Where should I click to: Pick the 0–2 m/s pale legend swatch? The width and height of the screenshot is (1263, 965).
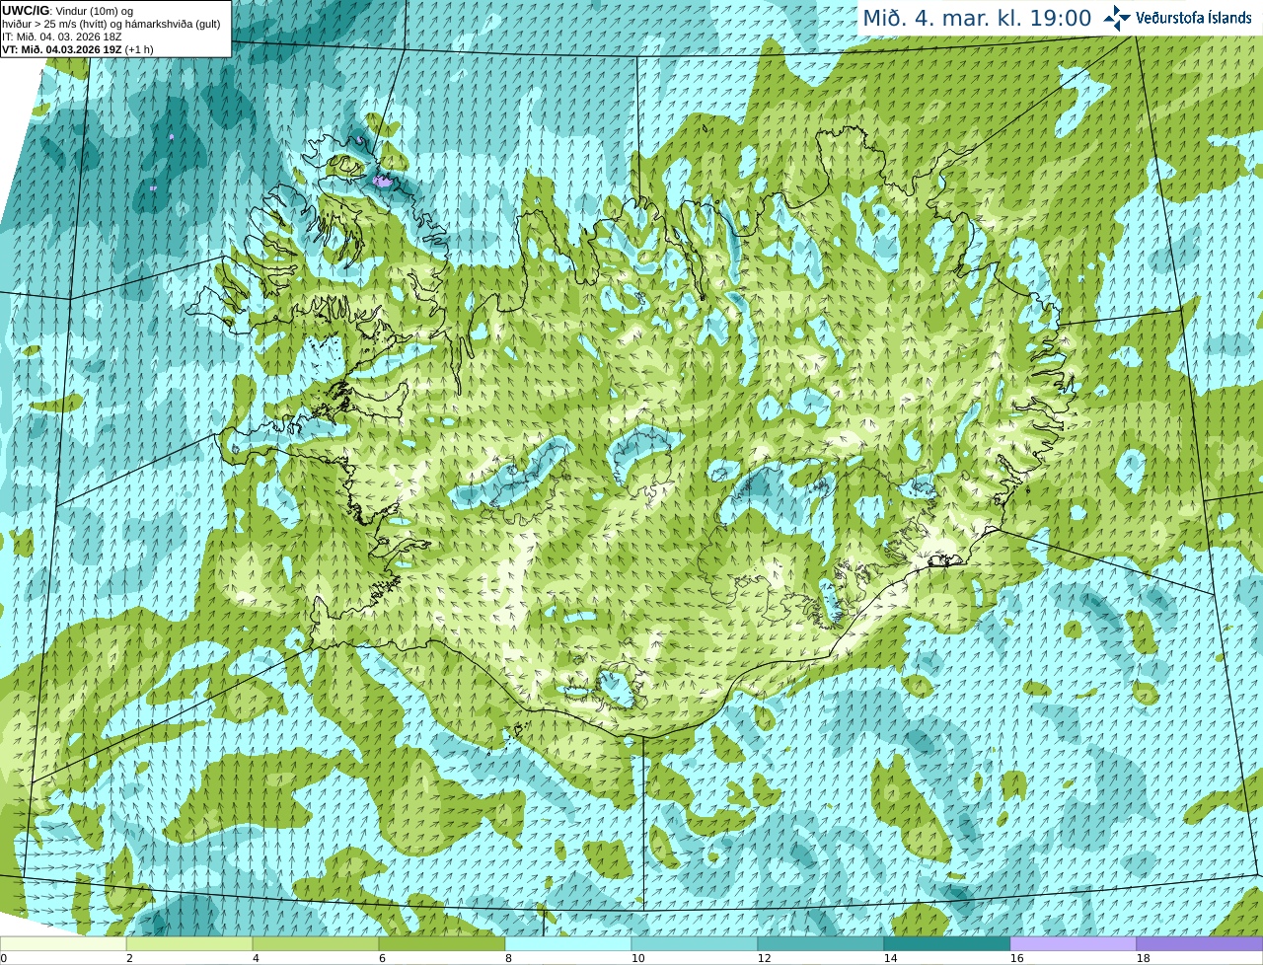pos(63,943)
